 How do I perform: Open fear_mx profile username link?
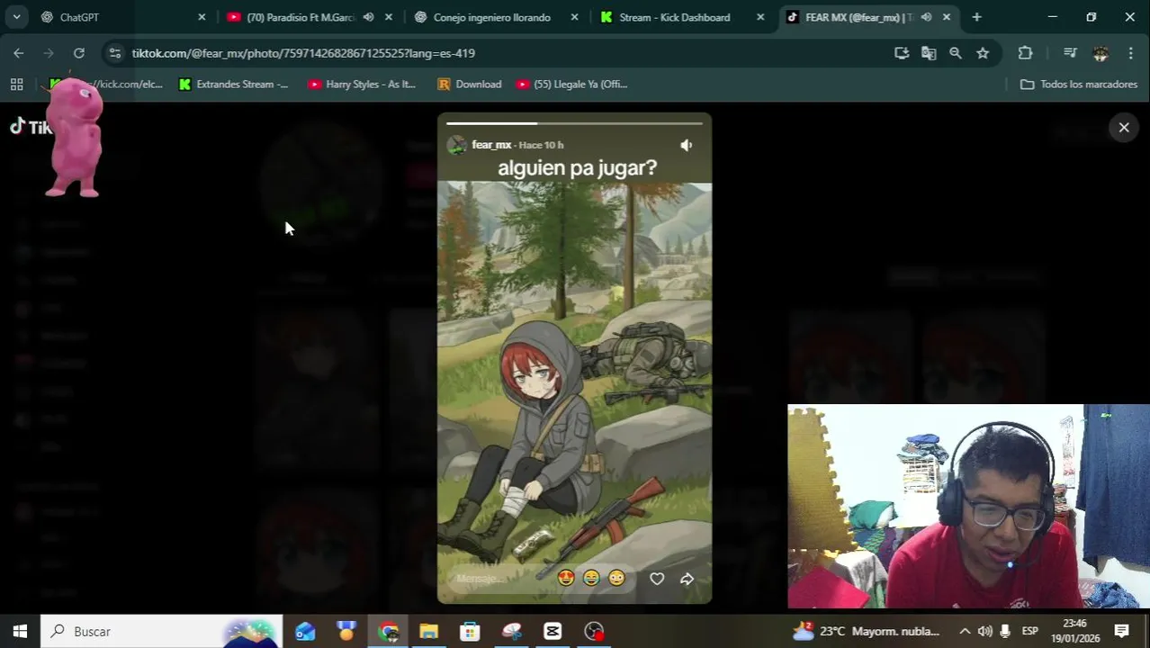(x=491, y=145)
